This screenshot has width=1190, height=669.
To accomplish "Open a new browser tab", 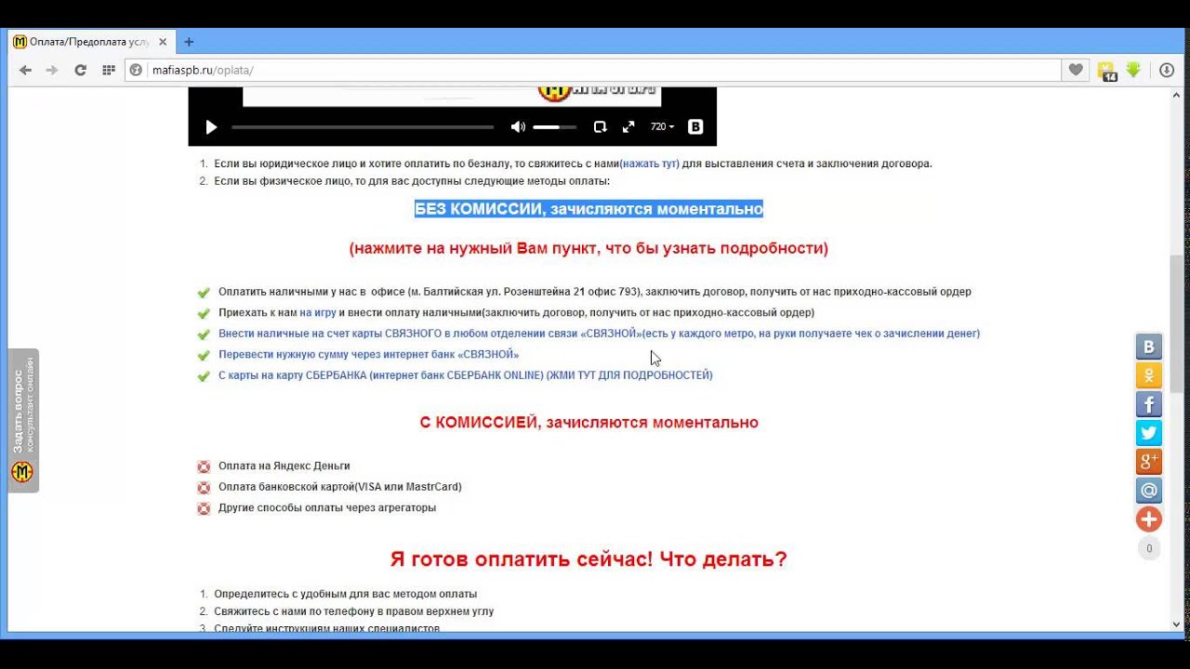I will coord(189,42).
